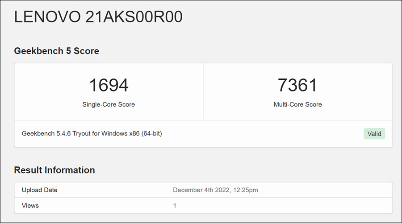The height and width of the screenshot is (223, 402).
Task: Click the Multi-Core Score label
Action: 297,104
